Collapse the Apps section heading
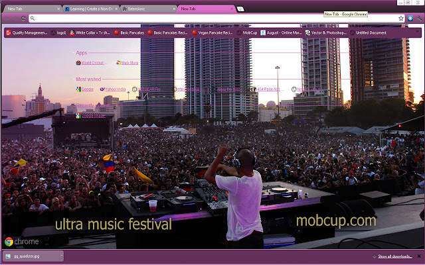Image resolution: width=425 pixels, height=265 pixels. pyautogui.click(x=82, y=53)
